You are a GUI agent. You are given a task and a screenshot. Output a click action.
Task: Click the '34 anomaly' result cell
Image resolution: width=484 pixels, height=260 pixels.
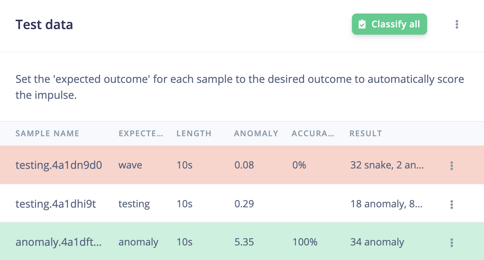[377, 242]
